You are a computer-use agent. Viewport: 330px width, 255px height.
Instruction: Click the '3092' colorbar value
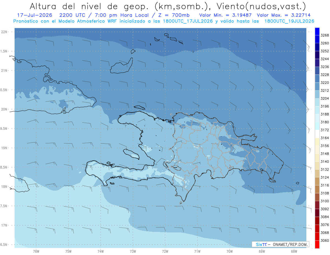pos(325,209)
